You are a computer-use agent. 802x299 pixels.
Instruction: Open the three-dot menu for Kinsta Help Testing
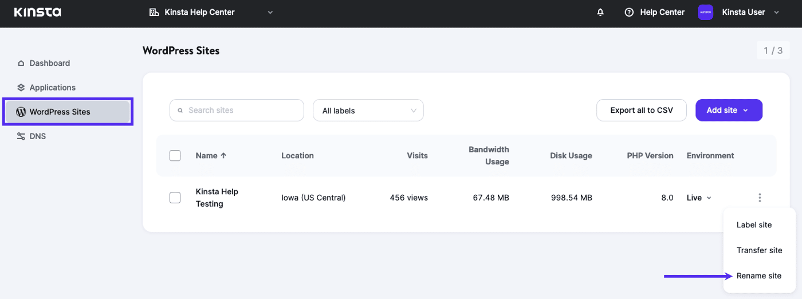coord(760,198)
